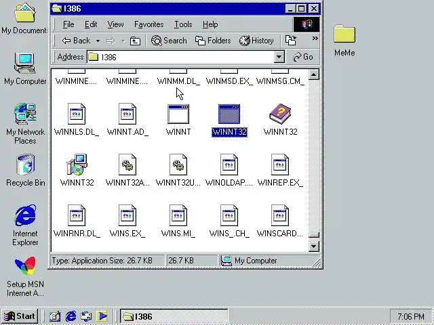
Task: Select the WINRNR.DL_ file icon
Action: click(77, 215)
